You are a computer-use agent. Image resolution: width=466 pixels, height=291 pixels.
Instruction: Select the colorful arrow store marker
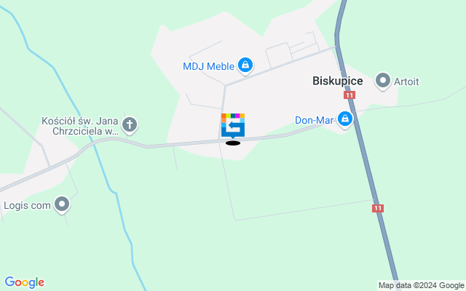233,126
